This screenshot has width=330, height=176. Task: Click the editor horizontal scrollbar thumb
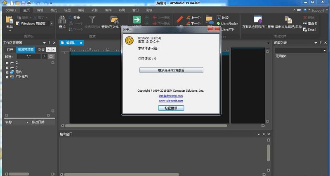pyautogui.click(x=146, y=126)
